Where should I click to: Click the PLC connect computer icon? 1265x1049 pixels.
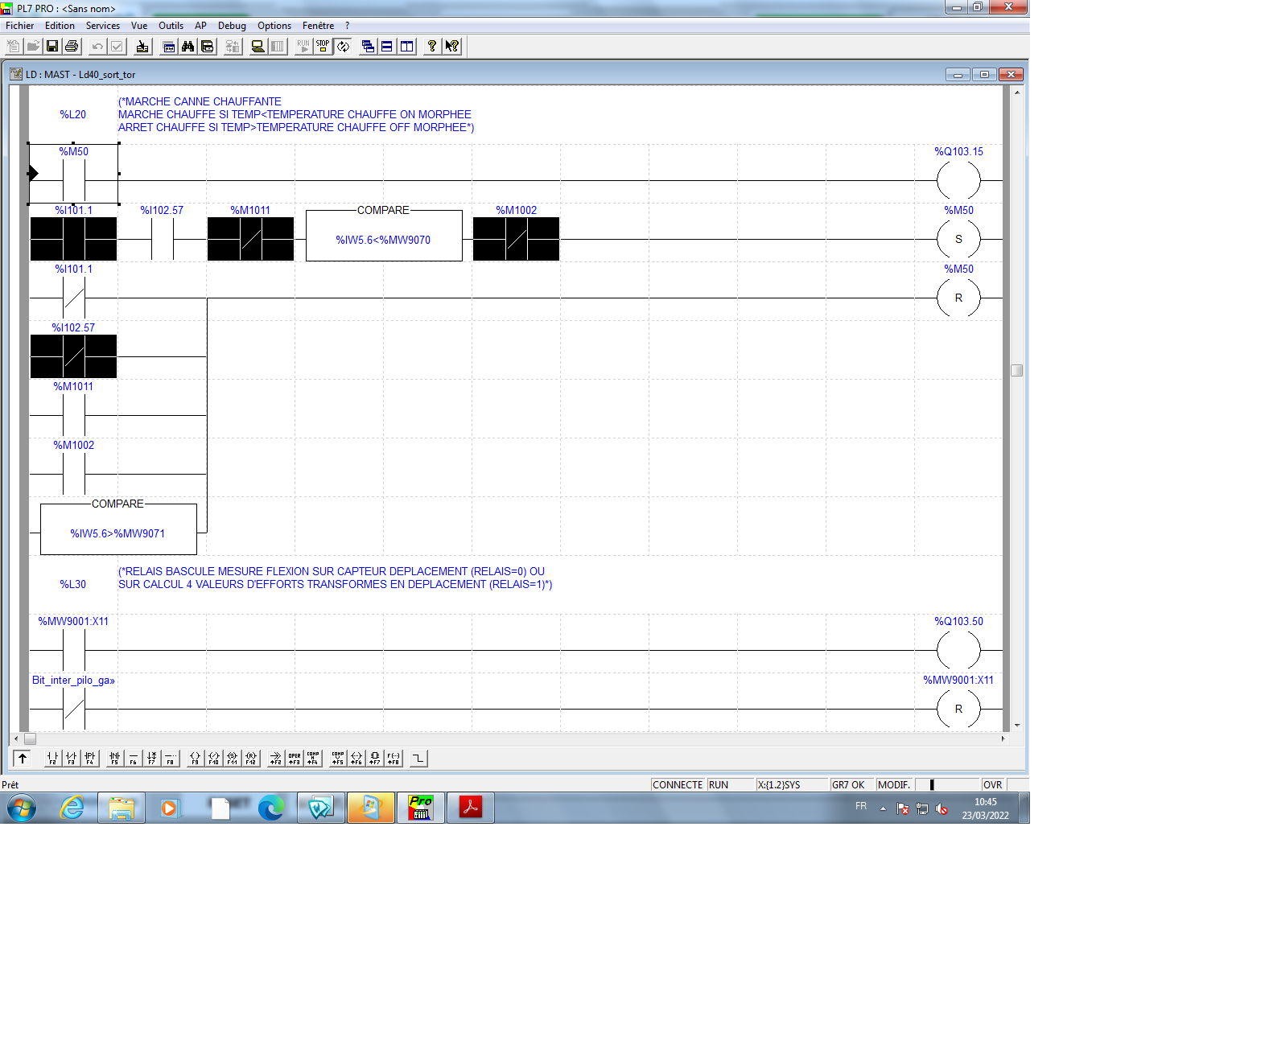click(258, 47)
